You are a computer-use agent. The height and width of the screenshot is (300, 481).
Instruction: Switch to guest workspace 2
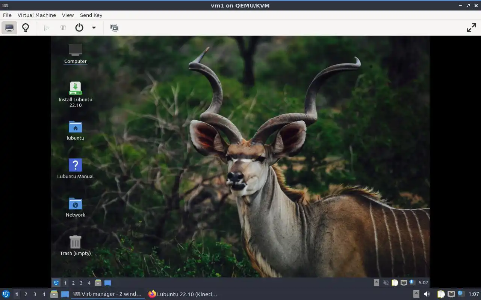(73, 283)
